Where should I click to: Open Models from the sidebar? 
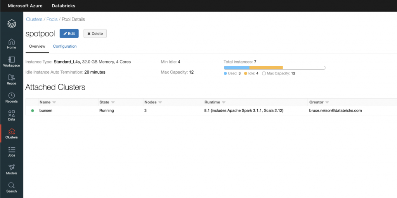12,169
